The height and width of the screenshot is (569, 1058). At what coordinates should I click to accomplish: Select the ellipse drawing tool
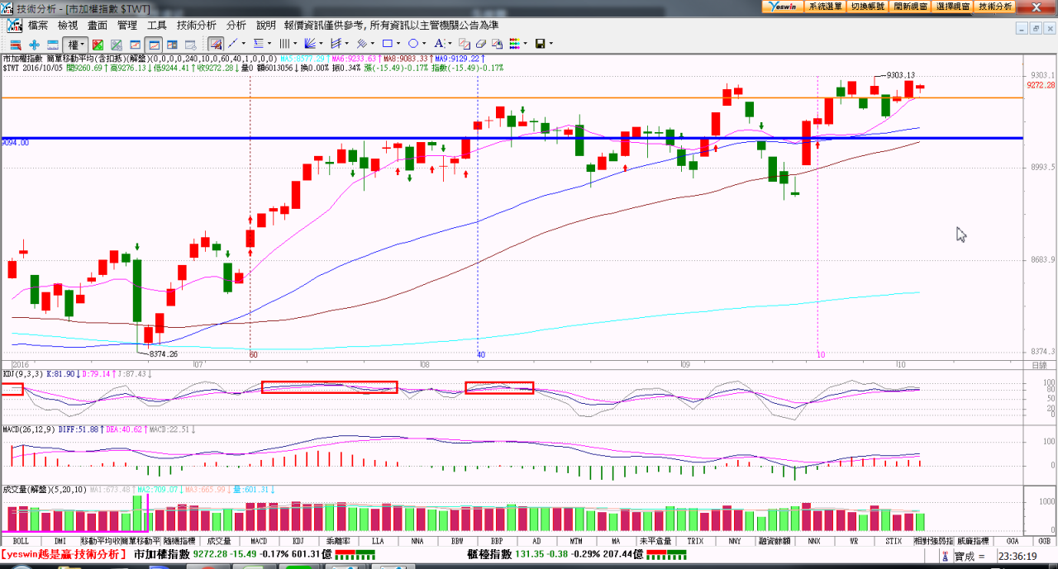pos(413,44)
